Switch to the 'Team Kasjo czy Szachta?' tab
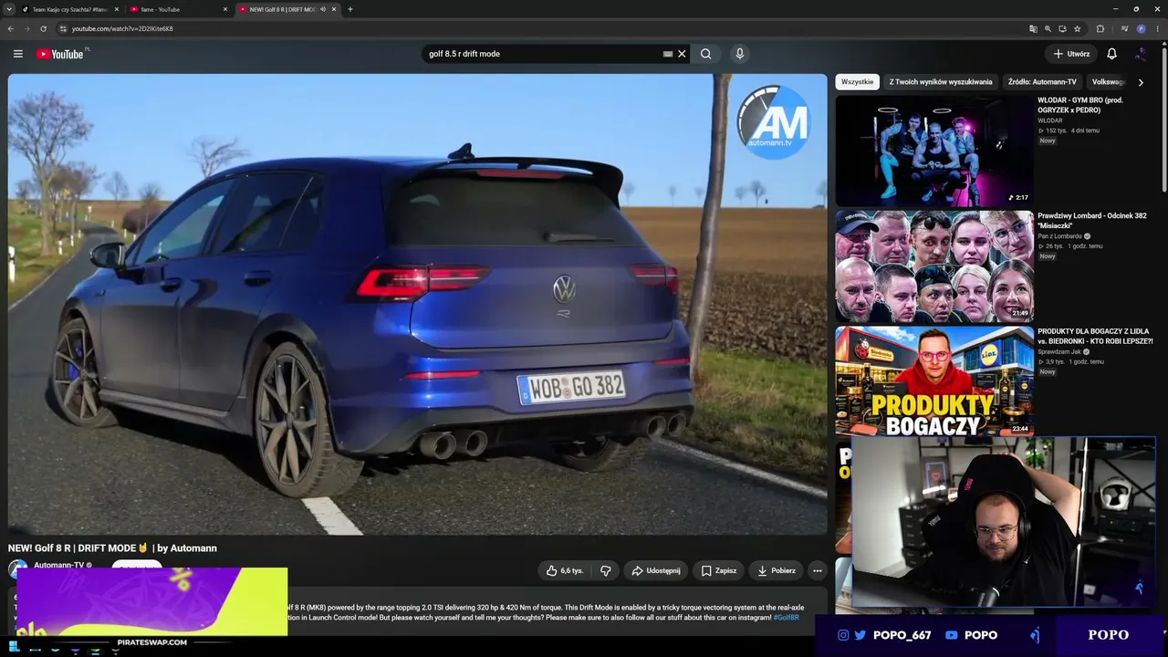Viewport: 1168px width, 657px height. click(x=70, y=9)
